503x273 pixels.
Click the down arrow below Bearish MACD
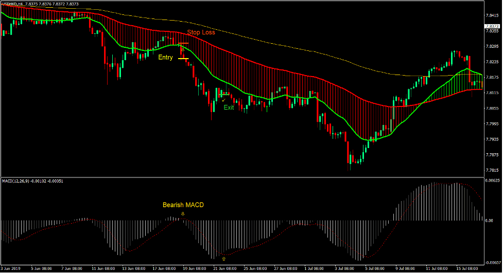183,213
